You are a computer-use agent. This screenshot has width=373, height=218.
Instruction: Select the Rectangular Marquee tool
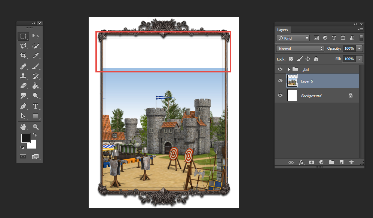tap(23, 36)
